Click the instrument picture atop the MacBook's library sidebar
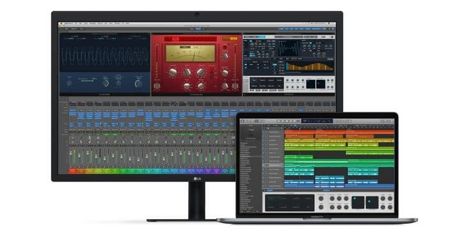Image resolution: width=470 pixels, height=235 pixels. click(x=251, y=132)
